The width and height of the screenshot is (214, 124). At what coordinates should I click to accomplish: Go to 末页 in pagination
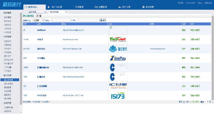(197, 102)
